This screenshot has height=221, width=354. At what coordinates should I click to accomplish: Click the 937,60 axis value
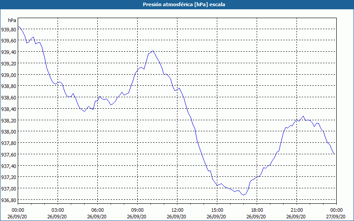(x=8, y=154)
